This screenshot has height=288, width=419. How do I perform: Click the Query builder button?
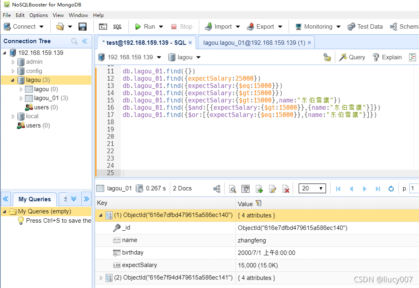pyautogui.click(x=352, y=57)
